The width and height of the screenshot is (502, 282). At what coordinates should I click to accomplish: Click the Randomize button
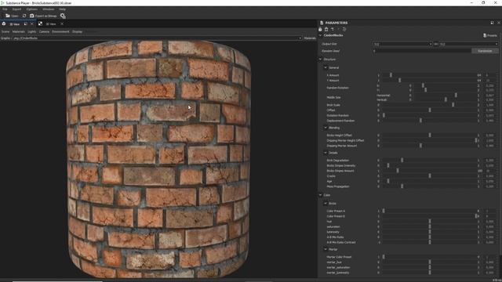pyautogui.click(x=485, y=51)
